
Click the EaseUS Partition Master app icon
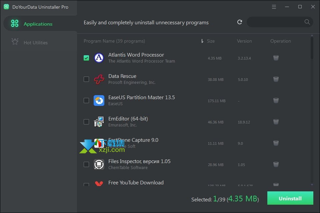point(99,101)
